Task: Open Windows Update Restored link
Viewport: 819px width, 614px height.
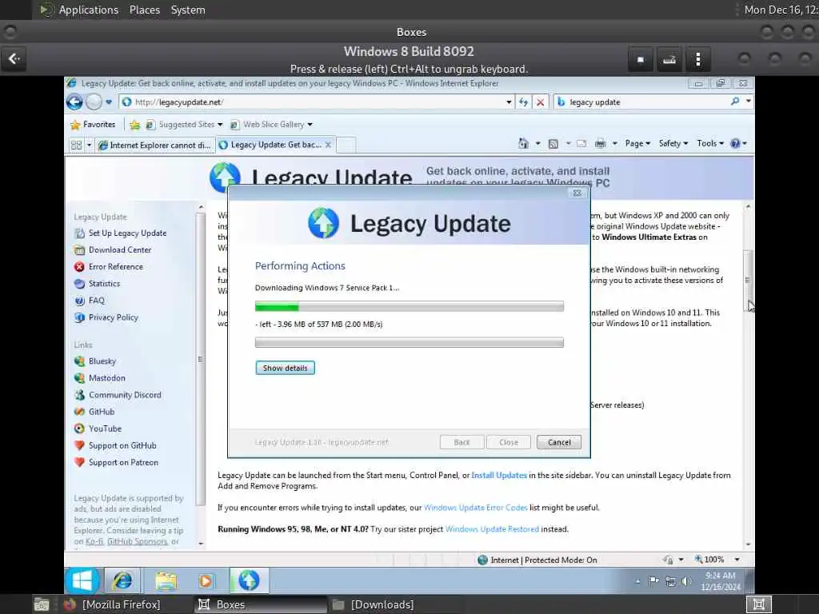Action: click(492, 529)
